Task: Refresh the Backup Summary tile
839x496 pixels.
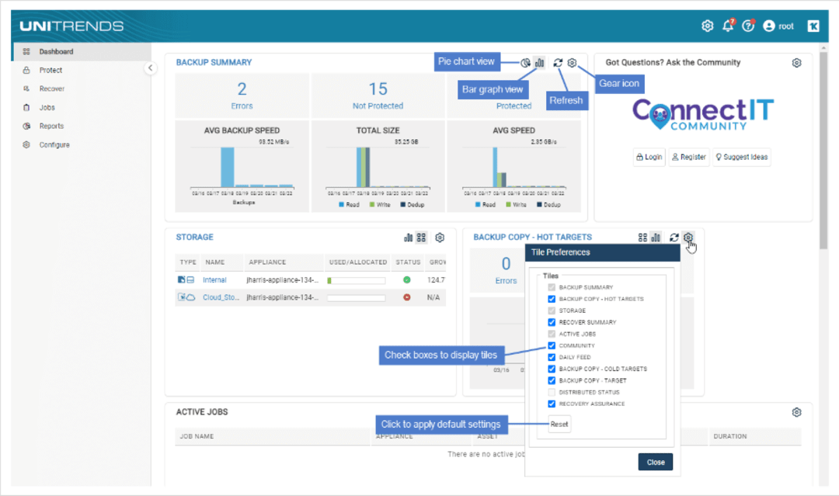Action: pos(558,62)
